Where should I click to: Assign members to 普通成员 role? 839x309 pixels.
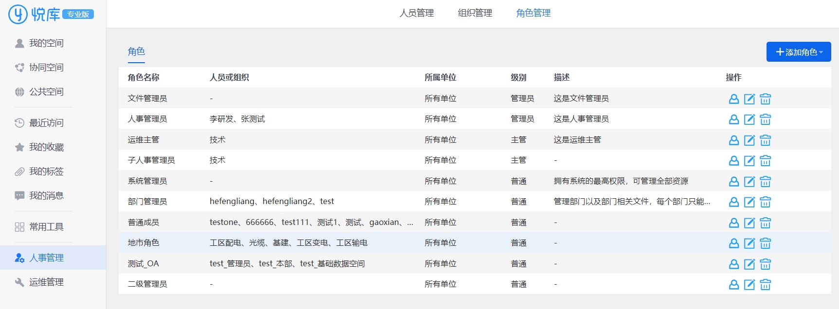coord(734,223)
